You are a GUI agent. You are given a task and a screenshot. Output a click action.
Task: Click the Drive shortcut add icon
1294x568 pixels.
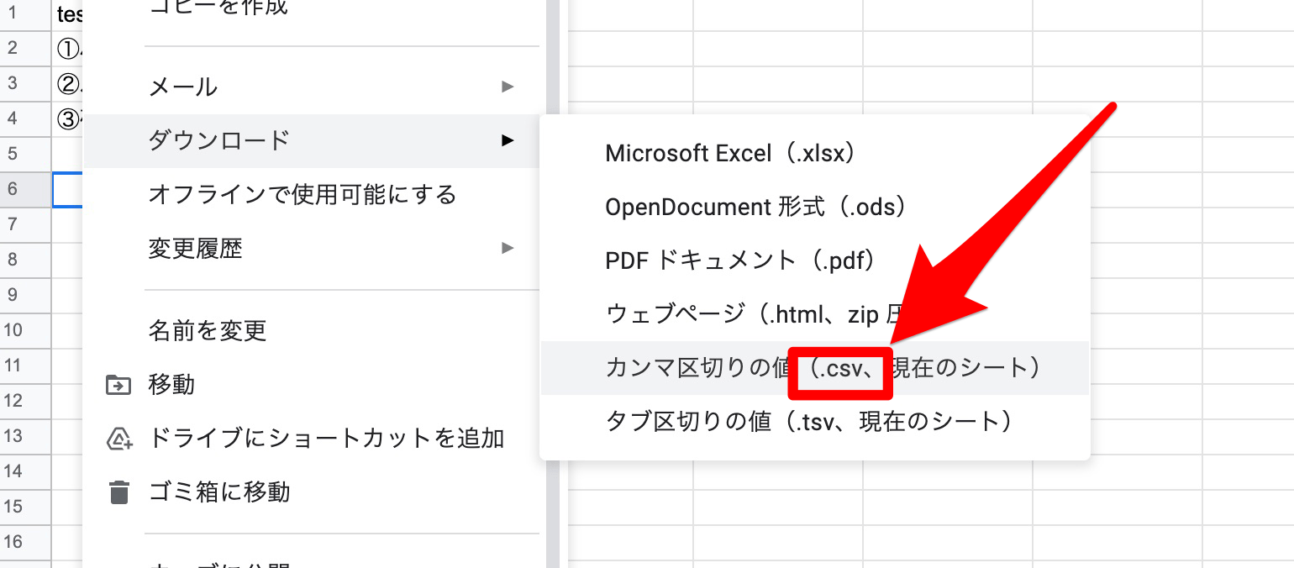[118, 439]
